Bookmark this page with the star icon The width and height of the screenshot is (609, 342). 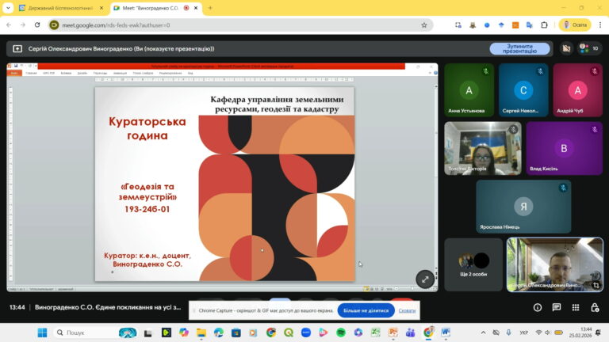(424, 25)
